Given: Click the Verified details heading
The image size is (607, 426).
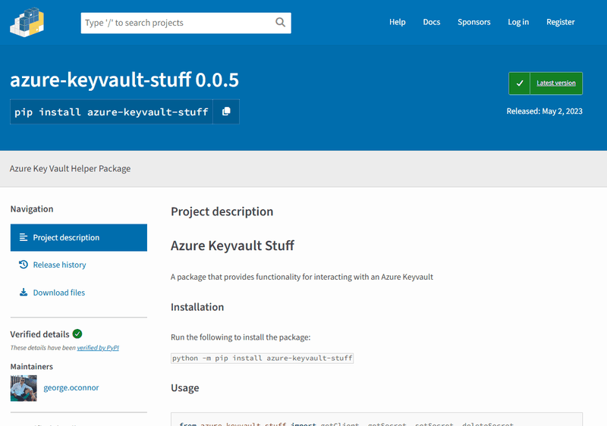Looking at the screenshot, I should pos(39,334).
